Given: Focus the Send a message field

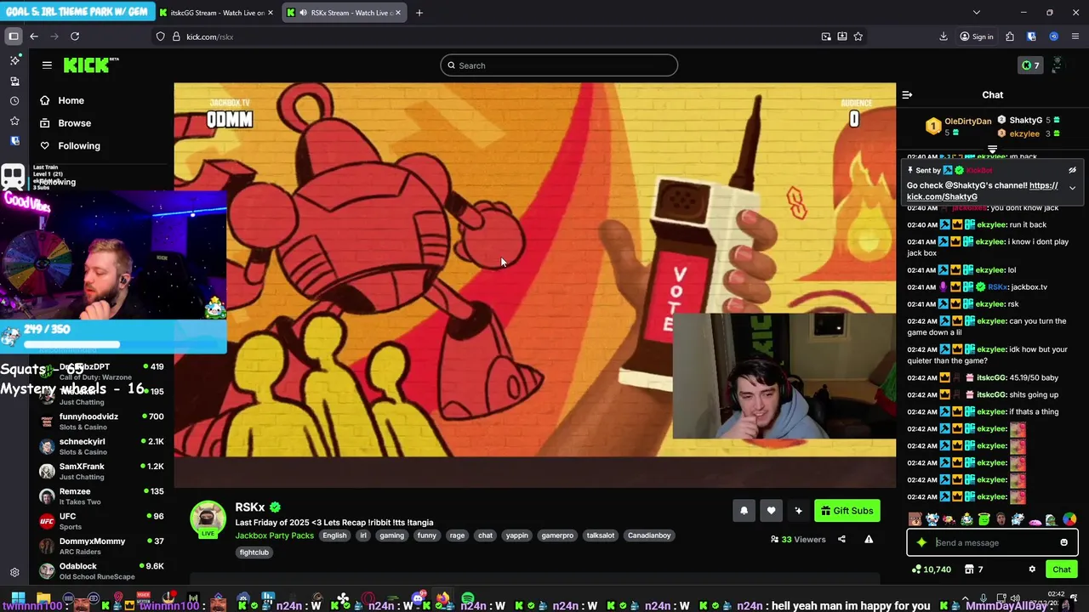Looking at the screenshot, I should pyautogui.click(x=993, y=542).
